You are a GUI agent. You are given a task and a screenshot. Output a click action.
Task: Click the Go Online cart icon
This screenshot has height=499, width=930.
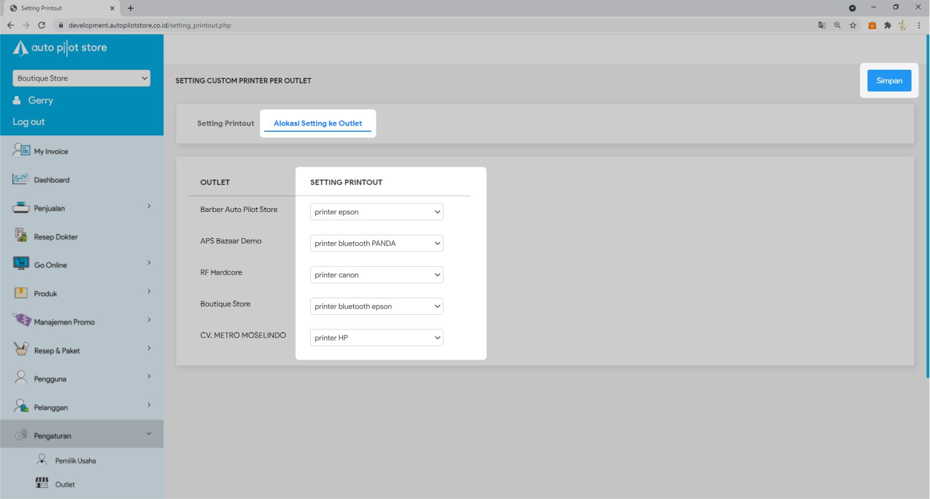coord(21,264)
